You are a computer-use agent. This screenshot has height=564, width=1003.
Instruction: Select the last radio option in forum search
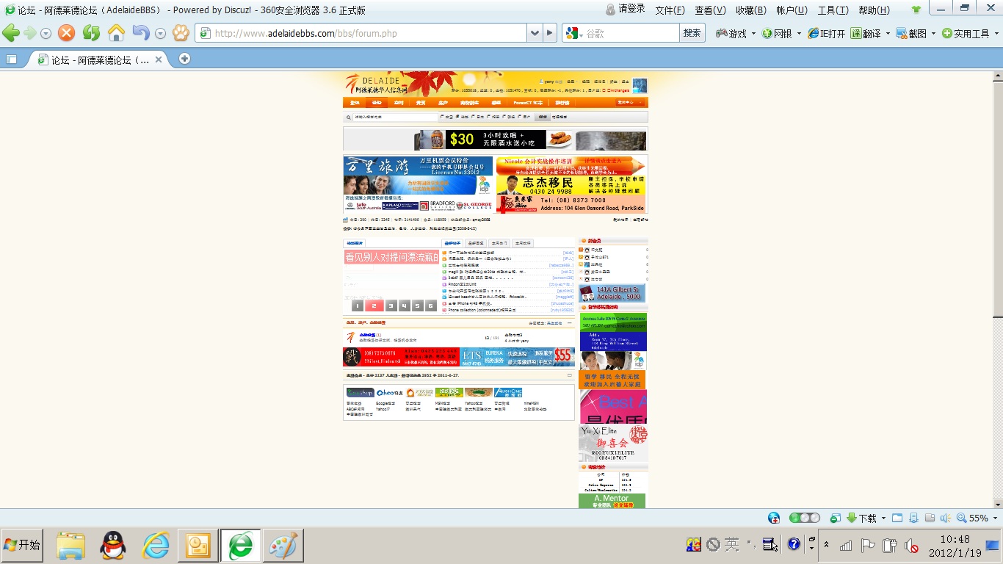coord(519,117)
